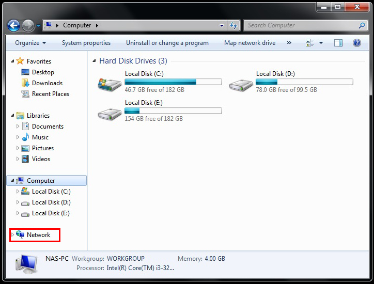Expand the Network node

[x=12, y=234]
